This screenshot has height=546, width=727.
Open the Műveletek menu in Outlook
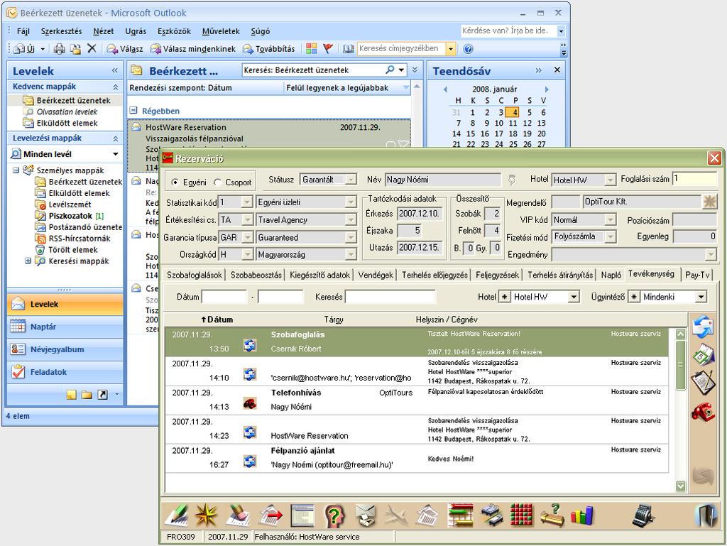(221, 31)
